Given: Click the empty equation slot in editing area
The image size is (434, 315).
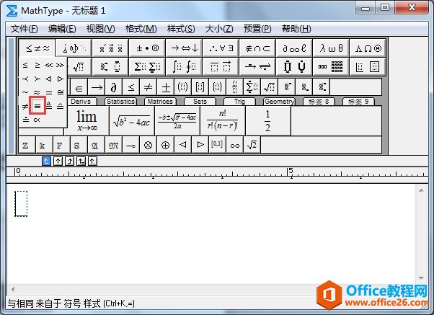Looking at the screenshot, I should [x=21, y=202].
